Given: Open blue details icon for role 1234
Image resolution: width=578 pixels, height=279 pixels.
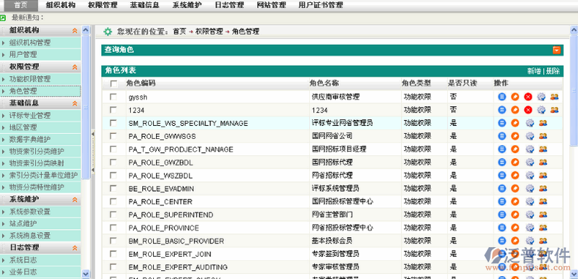Looking at the screenshot, I should tap(501, 110).
